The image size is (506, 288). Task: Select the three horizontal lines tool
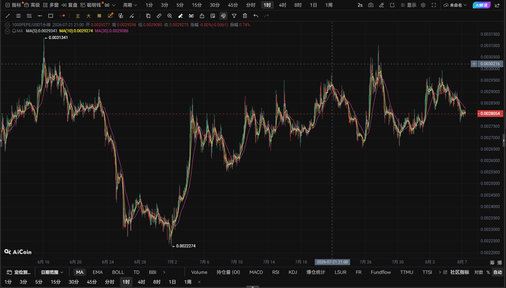tap(29, 16)
